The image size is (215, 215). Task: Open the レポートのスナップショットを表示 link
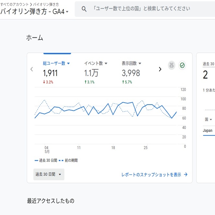point(151,174)
